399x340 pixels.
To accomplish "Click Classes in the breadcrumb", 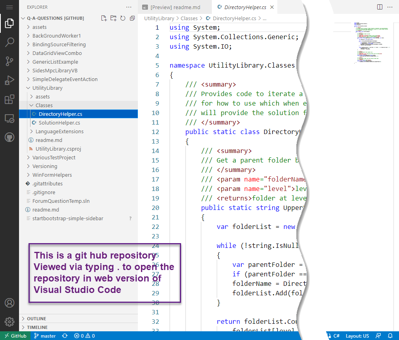I will point(189,18).
